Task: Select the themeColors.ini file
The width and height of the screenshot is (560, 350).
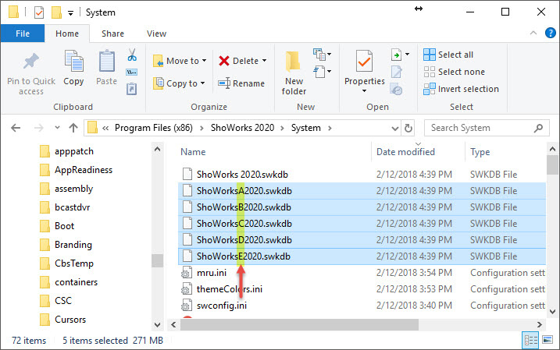Action: pyautogui.click(x=362, y=289)
